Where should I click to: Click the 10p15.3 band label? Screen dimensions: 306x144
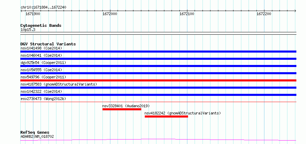[x=28, y=30]
